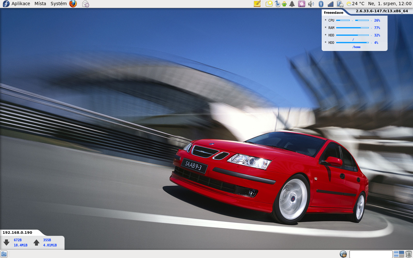Click the RAM usage bar

pos(352,28)
